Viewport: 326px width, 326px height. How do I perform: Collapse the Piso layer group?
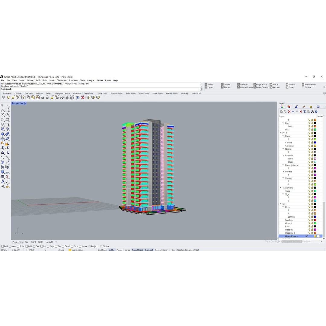point(283,123)
